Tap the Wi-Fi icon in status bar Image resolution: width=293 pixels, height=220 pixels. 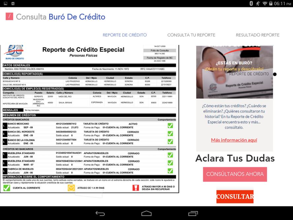[x=265, y=3]
